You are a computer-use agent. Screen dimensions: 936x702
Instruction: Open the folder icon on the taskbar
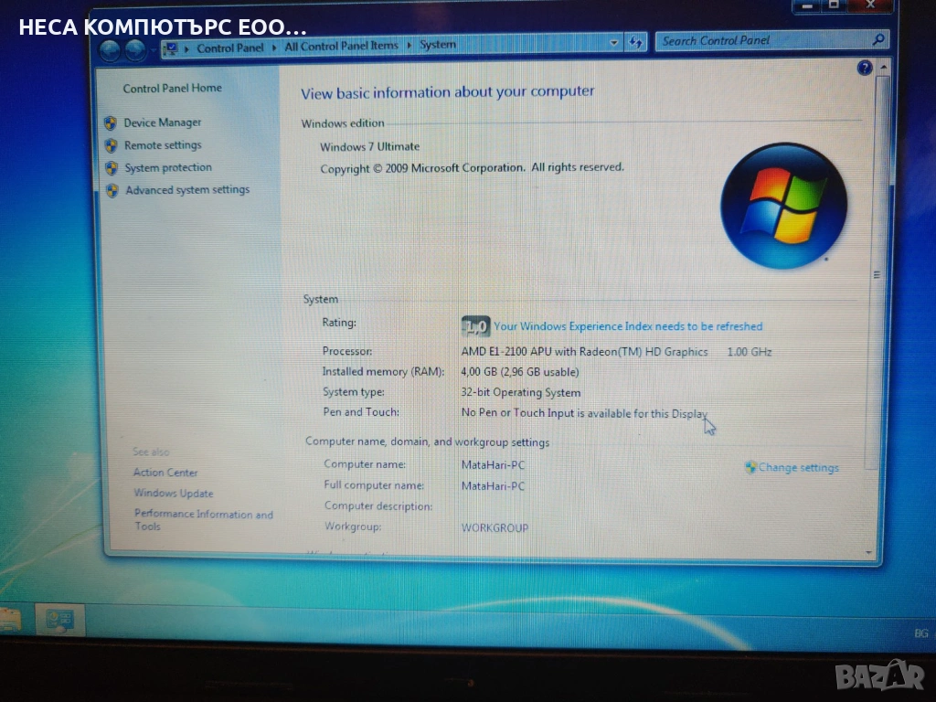click(x=9, y=620)
